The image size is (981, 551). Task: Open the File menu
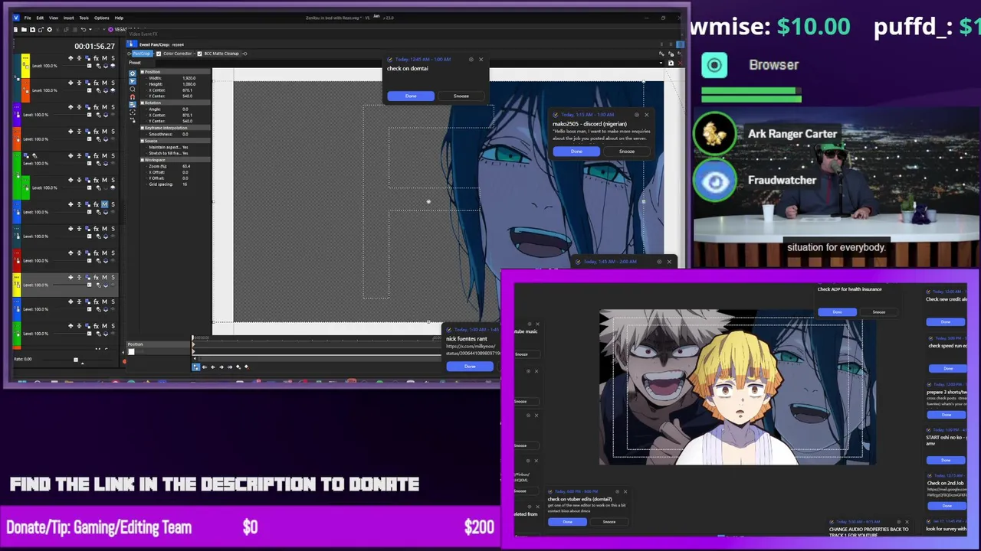(x=28, y=18)
